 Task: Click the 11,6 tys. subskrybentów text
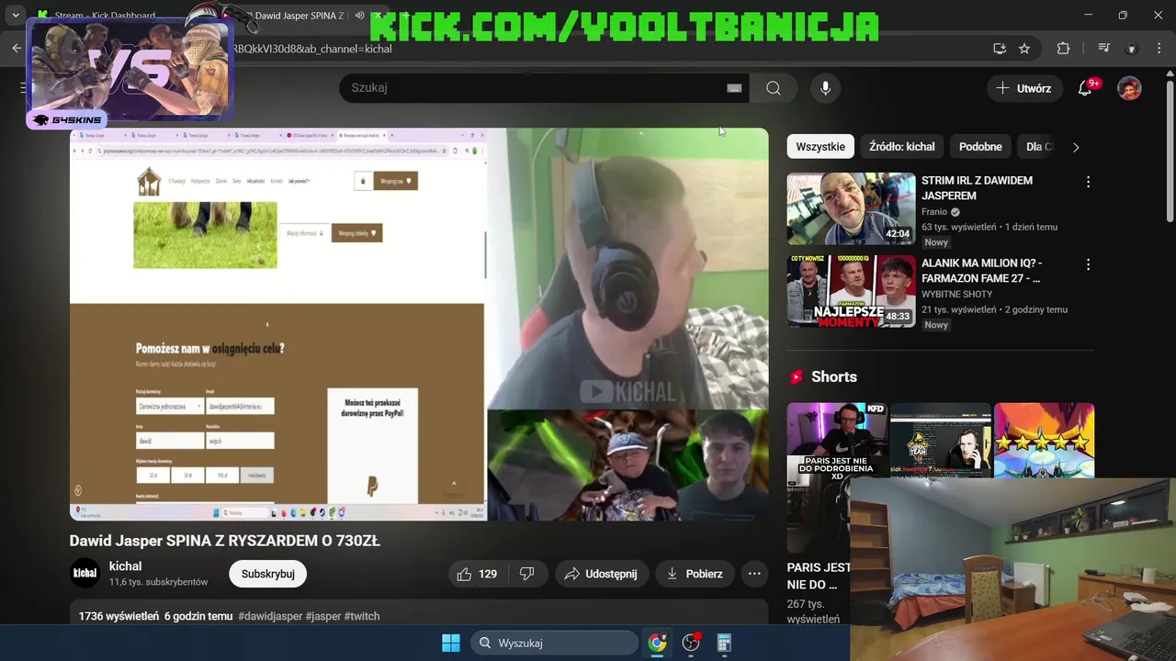coord(158,582)
